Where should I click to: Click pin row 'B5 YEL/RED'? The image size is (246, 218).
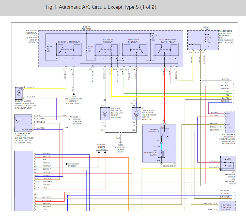pyautogui.click(x=43, y=207)
